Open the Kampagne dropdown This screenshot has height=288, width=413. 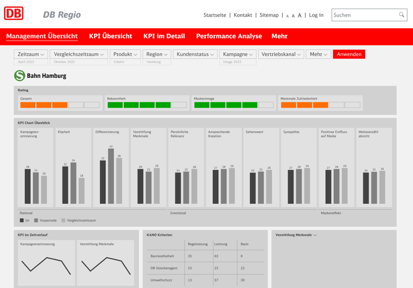(238, 54)
